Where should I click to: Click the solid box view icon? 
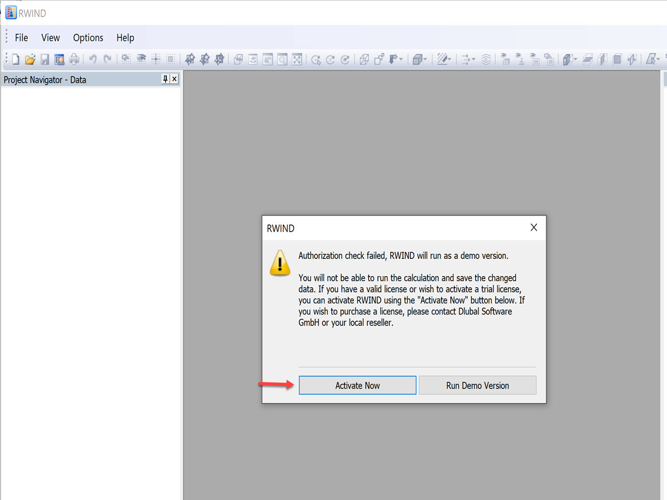tap(417, 59)
